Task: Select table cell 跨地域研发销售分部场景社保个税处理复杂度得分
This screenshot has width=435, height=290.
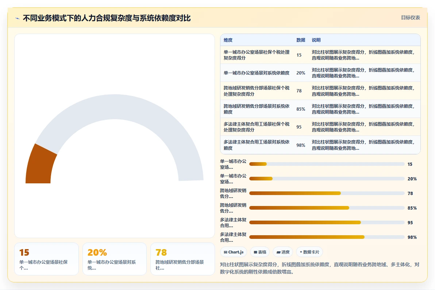Action: 257,91
